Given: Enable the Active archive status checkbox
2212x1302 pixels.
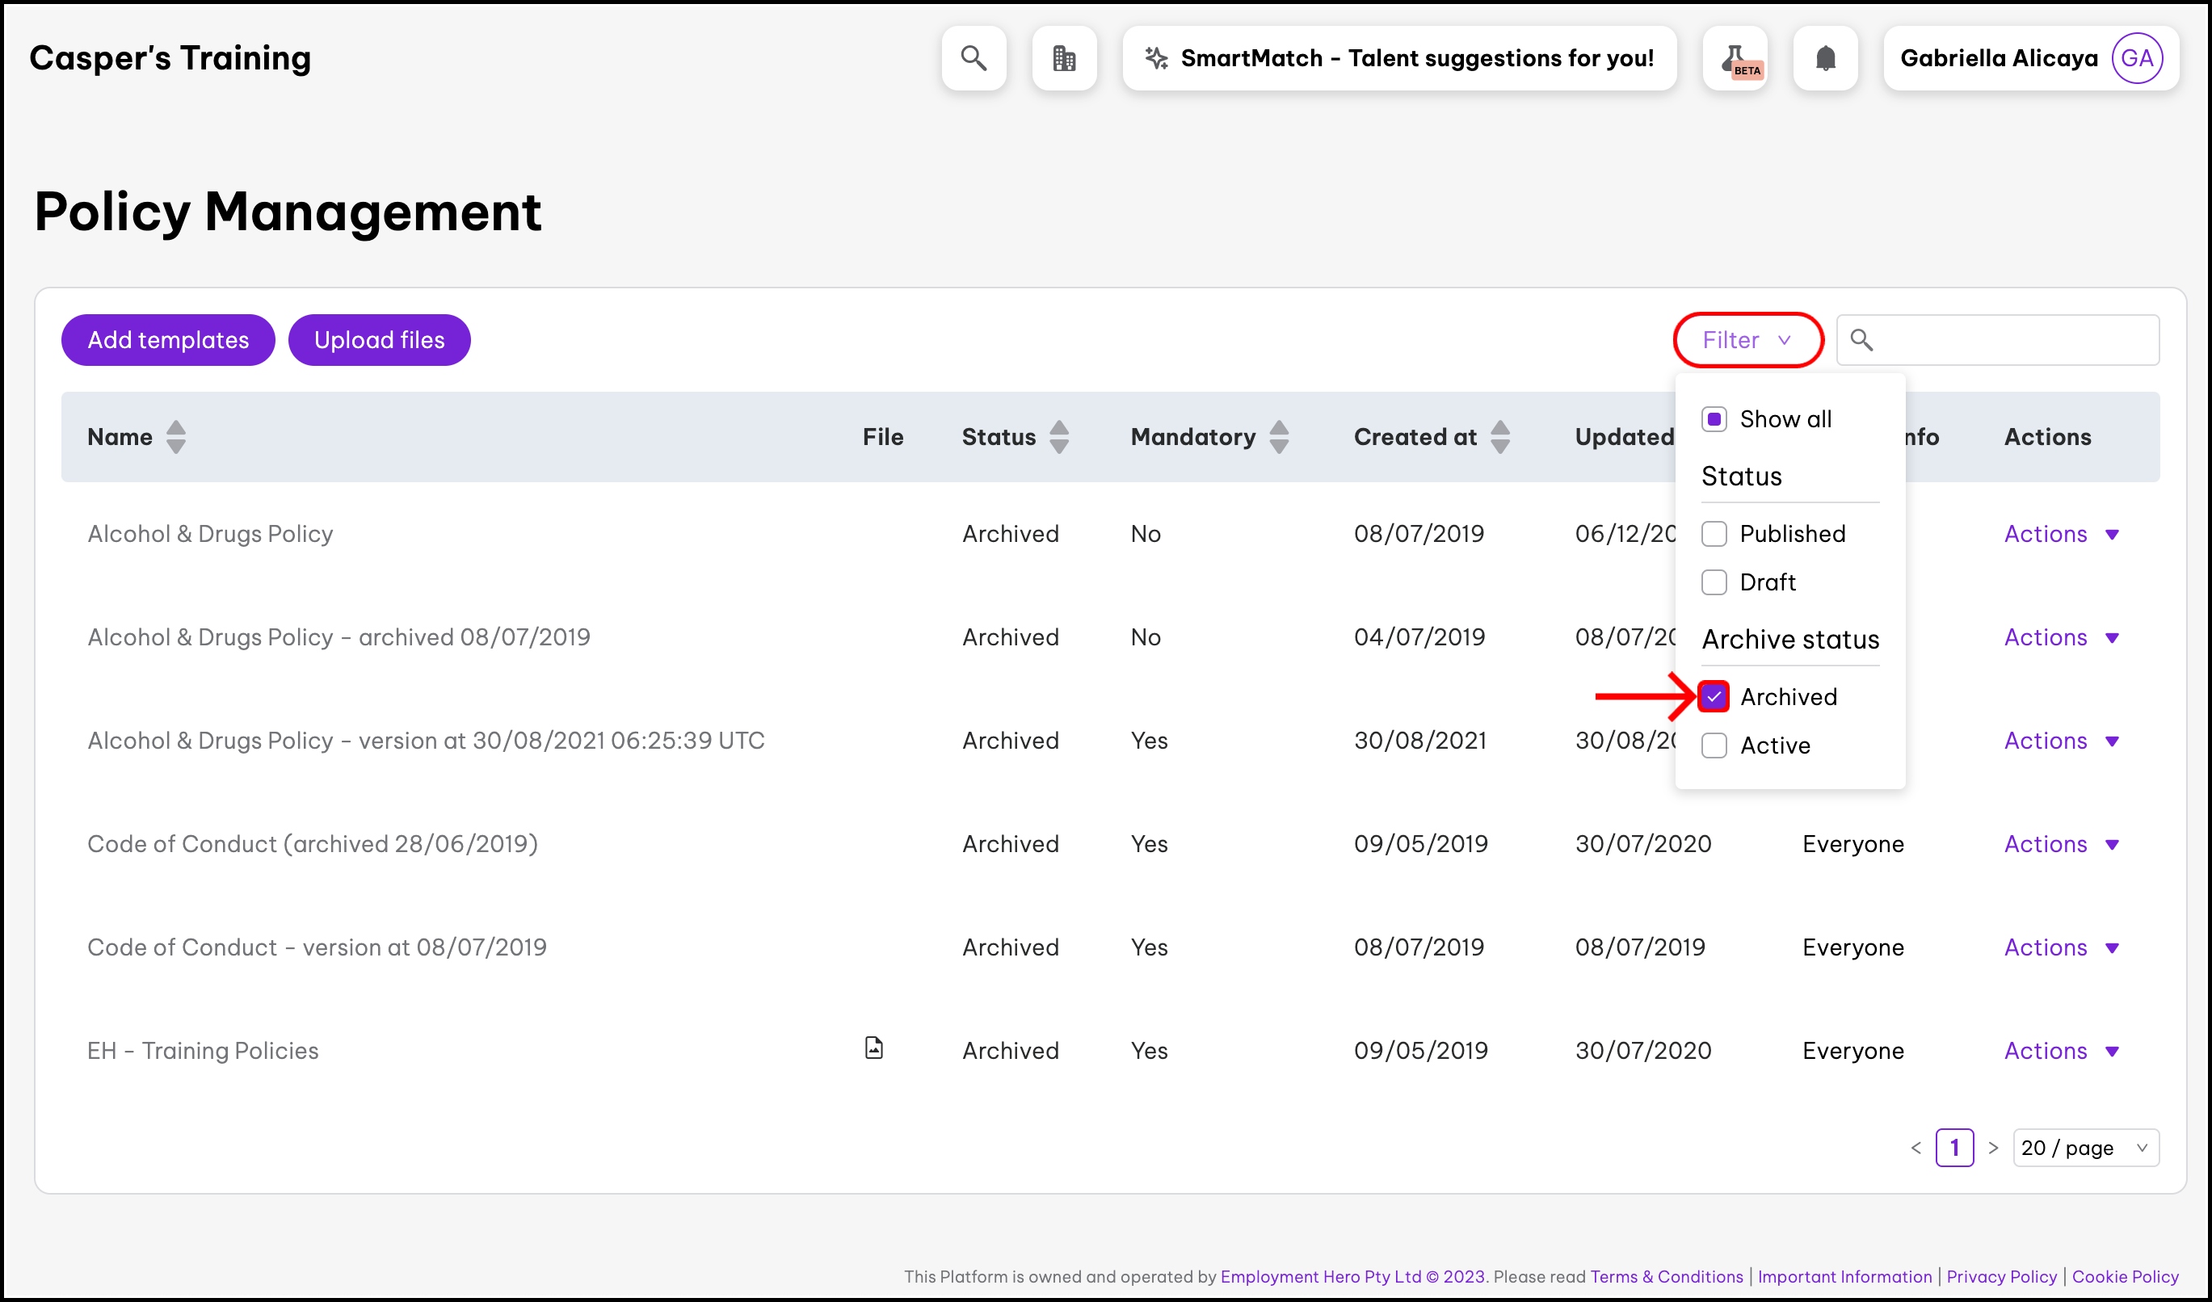Looking at the screenshot, I should click(1714, 745).
